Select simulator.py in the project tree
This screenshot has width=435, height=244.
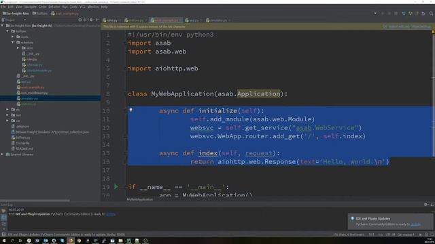pos(29,98)
